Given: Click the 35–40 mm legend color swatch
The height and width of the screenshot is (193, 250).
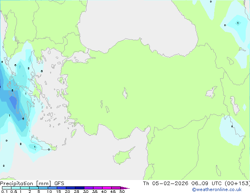Looking at the screenshot, I should [97, 188].
